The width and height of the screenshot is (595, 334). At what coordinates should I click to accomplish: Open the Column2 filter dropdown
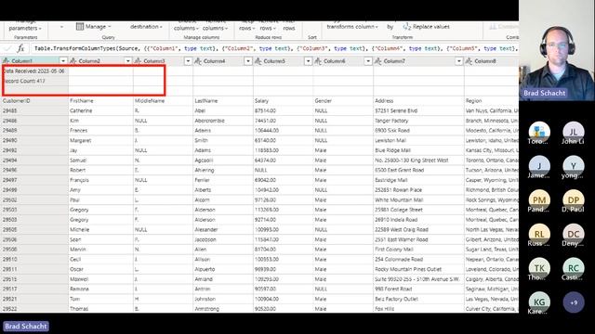click(x=128, y=61)
